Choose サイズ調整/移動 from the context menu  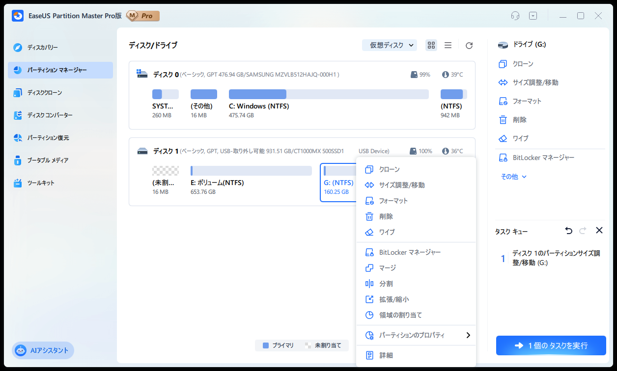tap(416, 185)
